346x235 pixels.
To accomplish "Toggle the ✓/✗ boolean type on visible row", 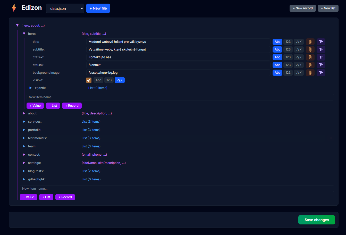I will pyautogui.click(x=120, y=80).
